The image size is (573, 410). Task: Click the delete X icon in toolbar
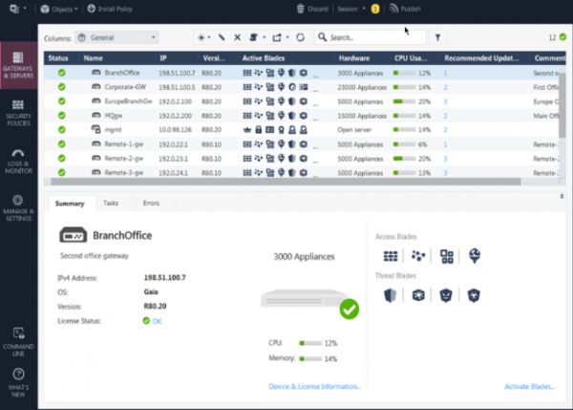[x=237, y=37]
